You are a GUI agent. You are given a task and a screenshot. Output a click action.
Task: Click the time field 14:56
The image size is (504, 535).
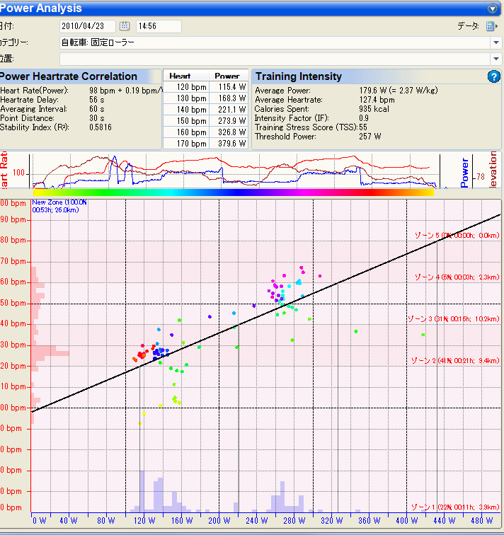(159, 26)
